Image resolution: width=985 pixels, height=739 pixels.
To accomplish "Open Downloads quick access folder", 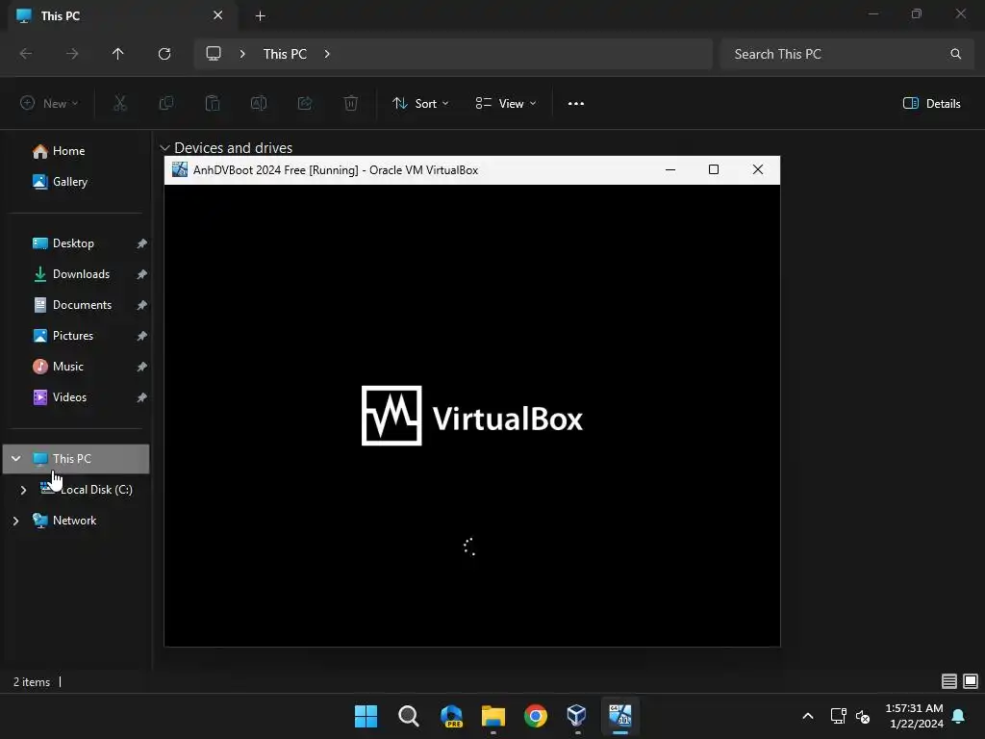I will tap(81, 274).
